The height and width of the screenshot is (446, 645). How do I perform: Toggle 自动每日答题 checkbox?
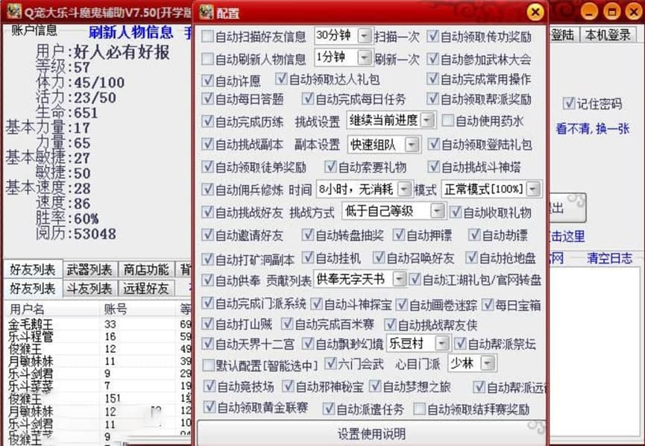(x=208, y=98)
